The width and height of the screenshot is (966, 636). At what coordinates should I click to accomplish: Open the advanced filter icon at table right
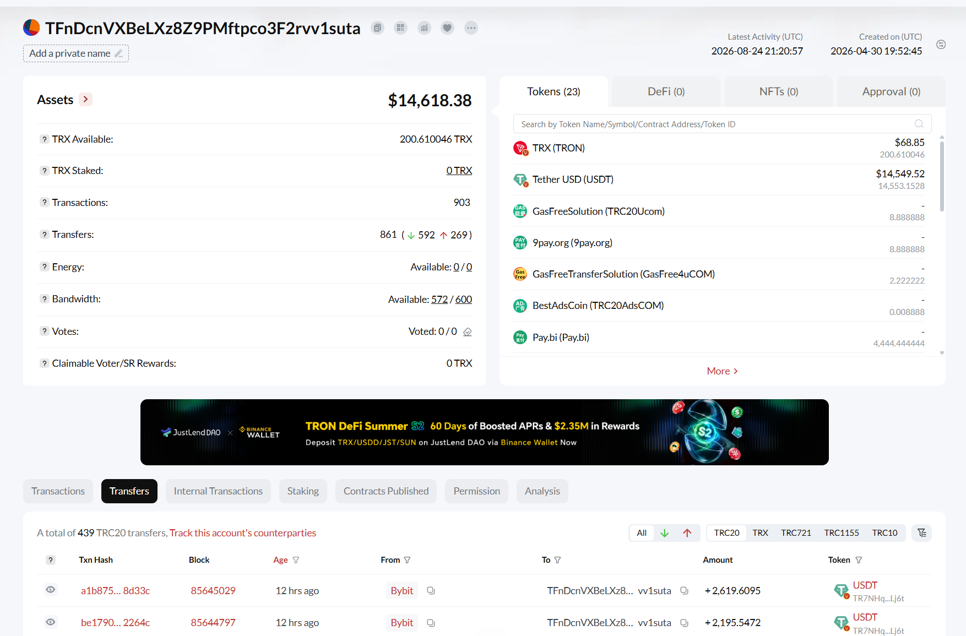(x=922, y=532)
